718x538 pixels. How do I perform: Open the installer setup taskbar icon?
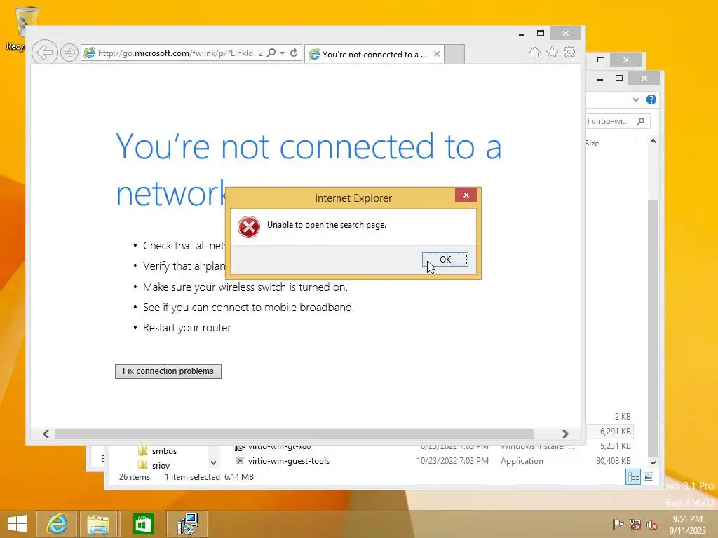187,524
